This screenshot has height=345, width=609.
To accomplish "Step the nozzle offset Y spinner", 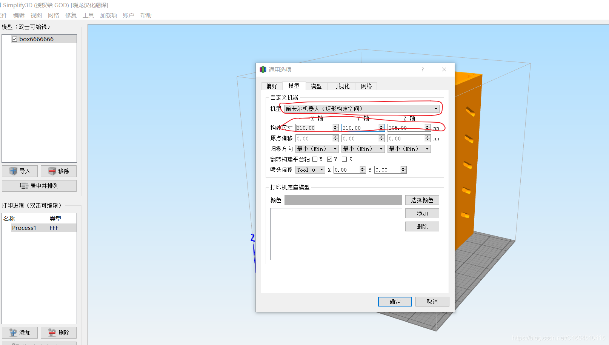I will click(x=403, y=169).
